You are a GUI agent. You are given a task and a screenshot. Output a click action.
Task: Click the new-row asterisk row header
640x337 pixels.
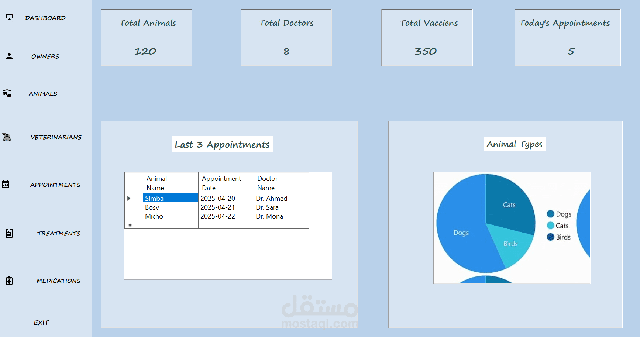(134, 225)
